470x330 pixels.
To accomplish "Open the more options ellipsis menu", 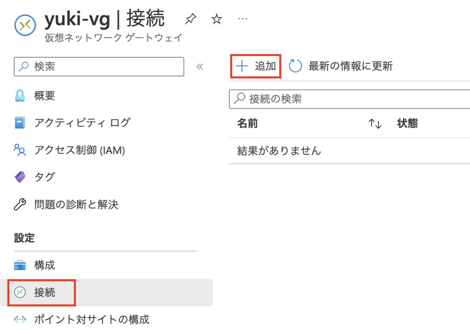I will [x=242, y=19].
